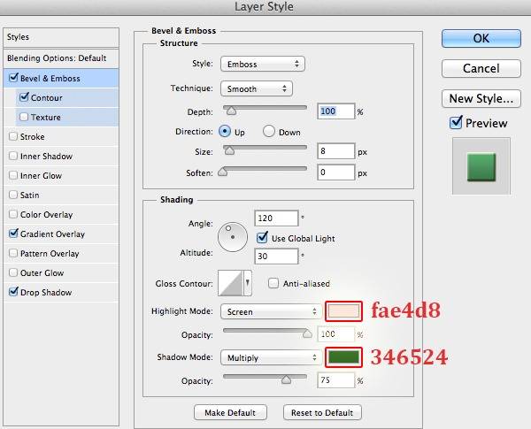Viewport: 531px width, 429px height.
Task: Select the Down direction radio button
Action: [269, 131]
